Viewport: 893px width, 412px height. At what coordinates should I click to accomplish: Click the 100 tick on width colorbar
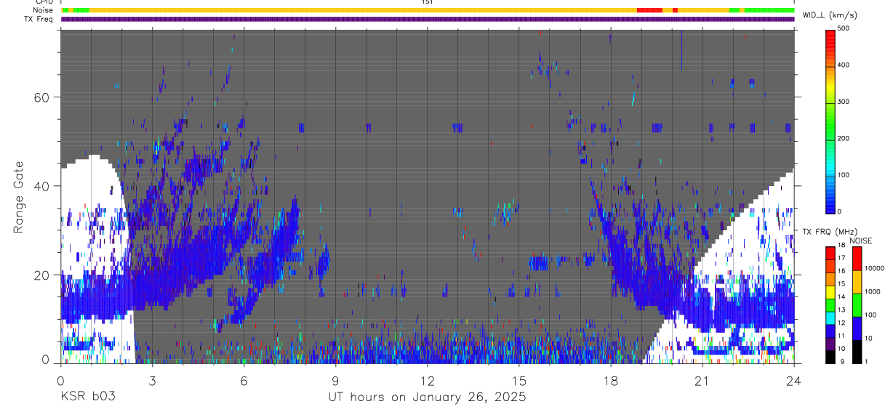click(844, 175)
